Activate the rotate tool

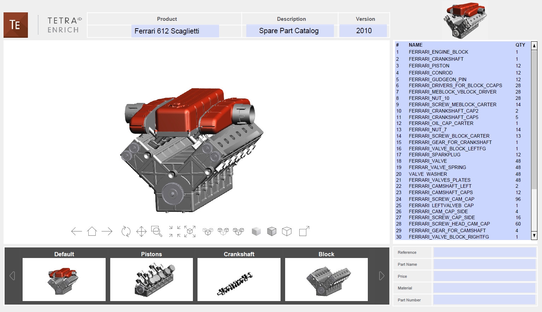pos(126,232)
